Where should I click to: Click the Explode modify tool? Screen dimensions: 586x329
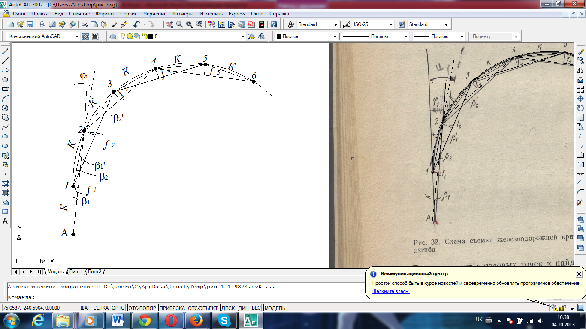580,202
